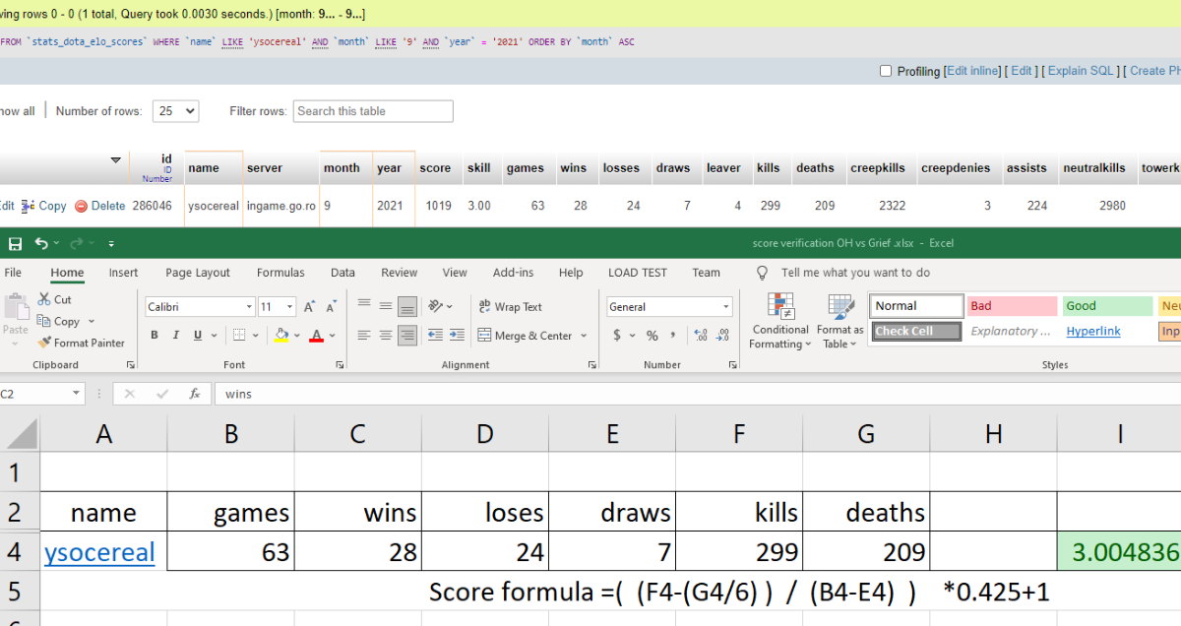Click the Wrap Text button
Screen dimensions: 1181x626
[510, 307]
